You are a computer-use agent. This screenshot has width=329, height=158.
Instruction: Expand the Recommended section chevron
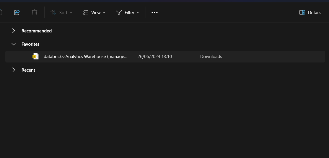[x=14, y=31]
